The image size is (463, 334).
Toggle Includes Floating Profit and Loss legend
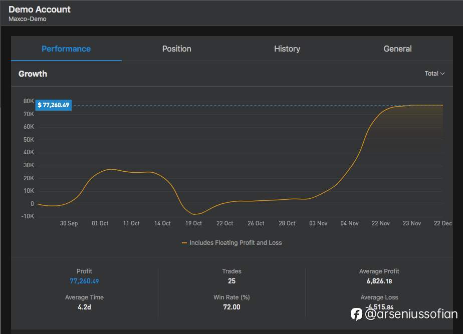coord(232,243)
